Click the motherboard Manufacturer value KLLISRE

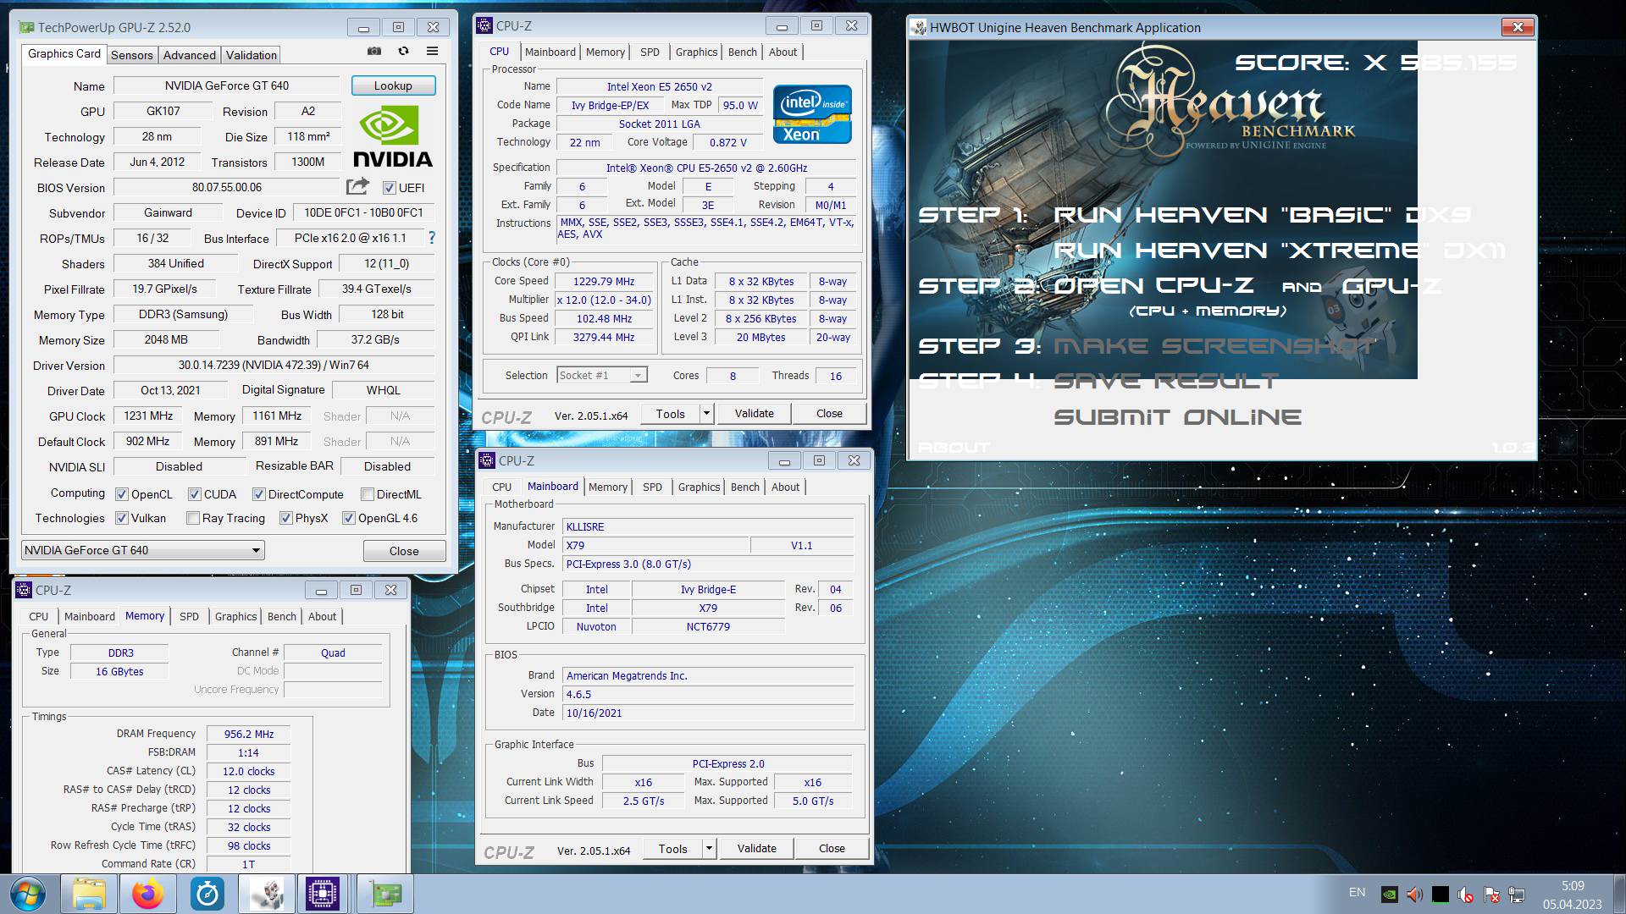(708, 526)
